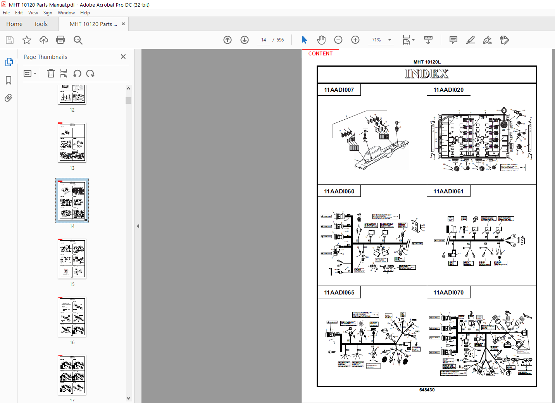
Task: Close the MHT 10120 Parts tab
Action: pos(123,24)
